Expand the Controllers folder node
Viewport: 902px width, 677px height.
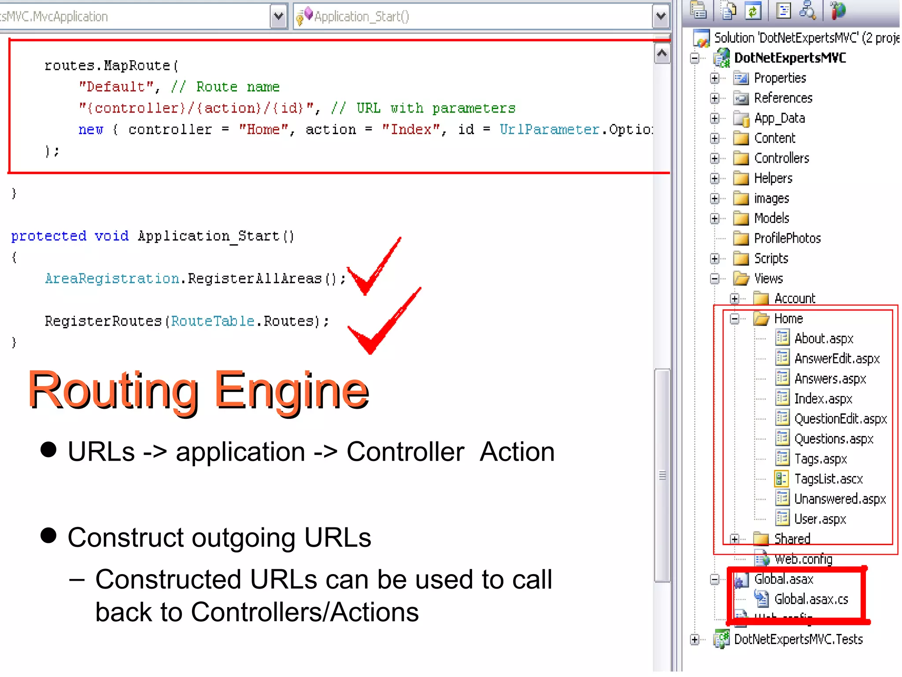pos(714,158)
